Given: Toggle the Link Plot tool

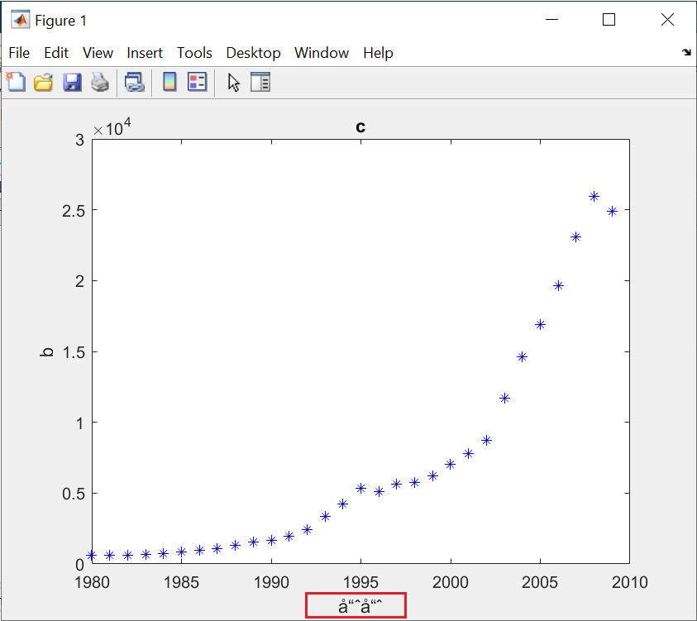Looking at the screenshot, I should (134, 82).
